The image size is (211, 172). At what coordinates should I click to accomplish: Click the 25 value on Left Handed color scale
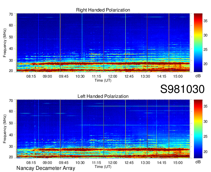(x=205, y=136)
